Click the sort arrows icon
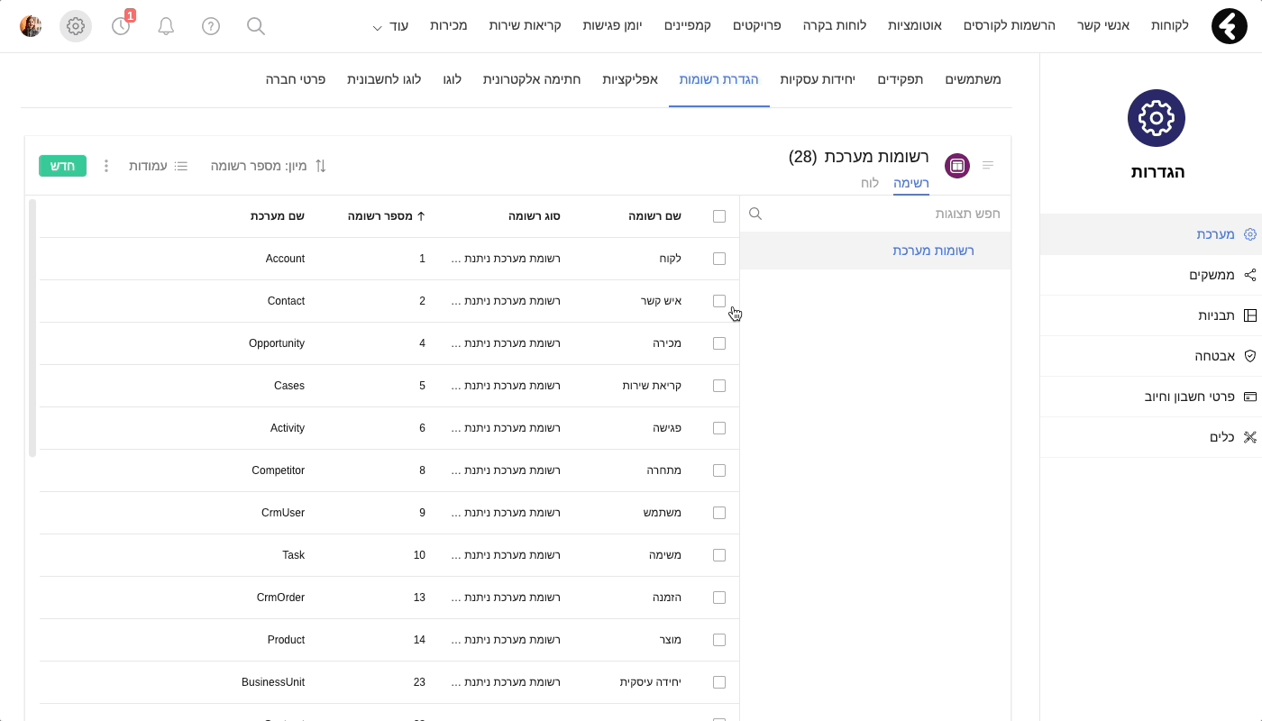The height and width of the screenshot is (721, 1262). [x=320, y=166]
